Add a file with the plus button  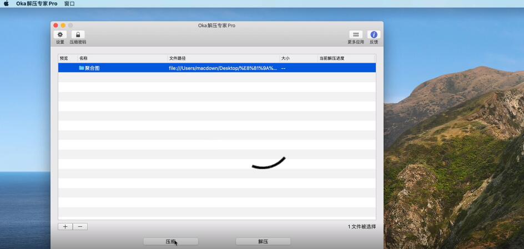pyautogui.click(x=65, y=227)
